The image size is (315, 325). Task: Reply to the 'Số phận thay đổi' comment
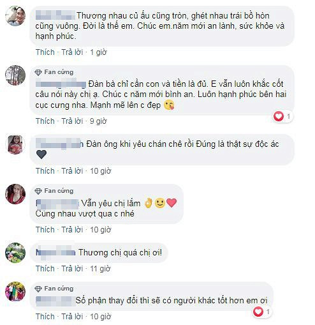72,316
